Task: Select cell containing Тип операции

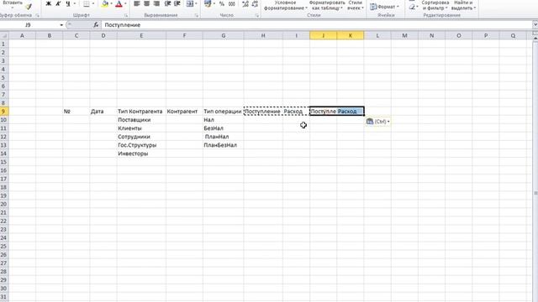Action: 223,112
